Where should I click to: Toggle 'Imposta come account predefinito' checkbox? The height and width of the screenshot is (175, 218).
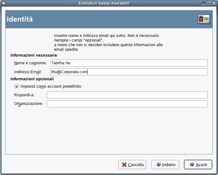[x=17, y=86]
